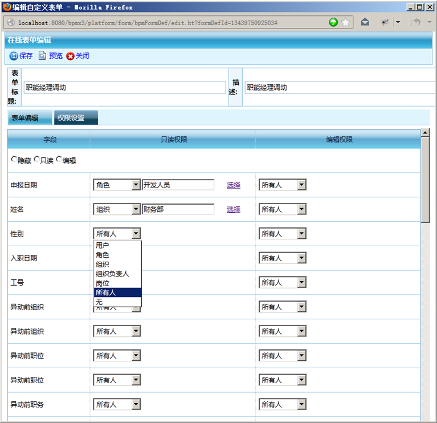Choose 角色 from the dropdown list

(117, 255)
